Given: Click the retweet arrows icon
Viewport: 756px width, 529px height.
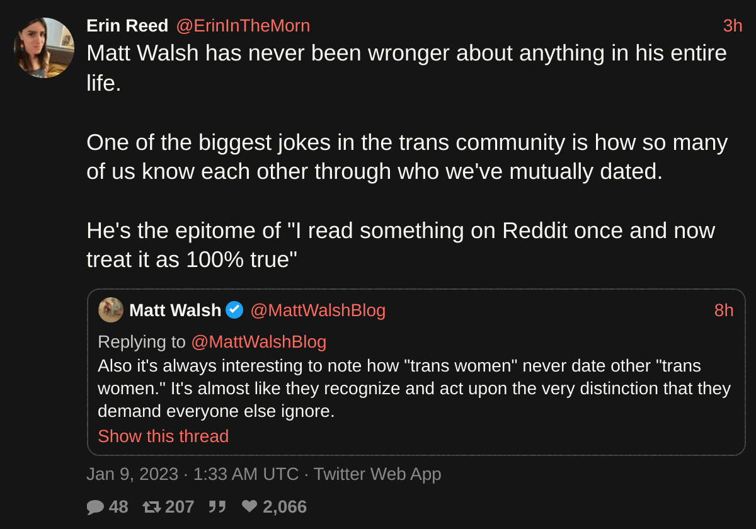Looking at the screenshot, I should point(152,507).
